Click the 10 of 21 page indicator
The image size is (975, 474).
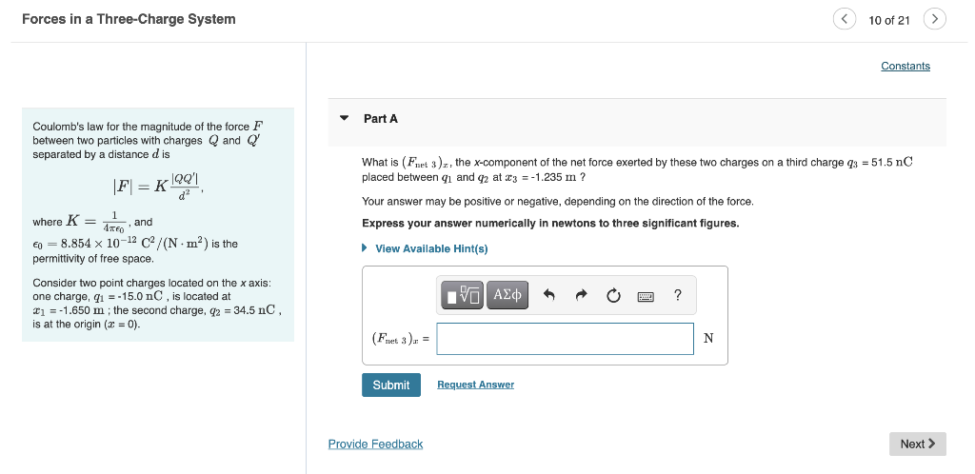pyautogui.click(x=889, y=20)
